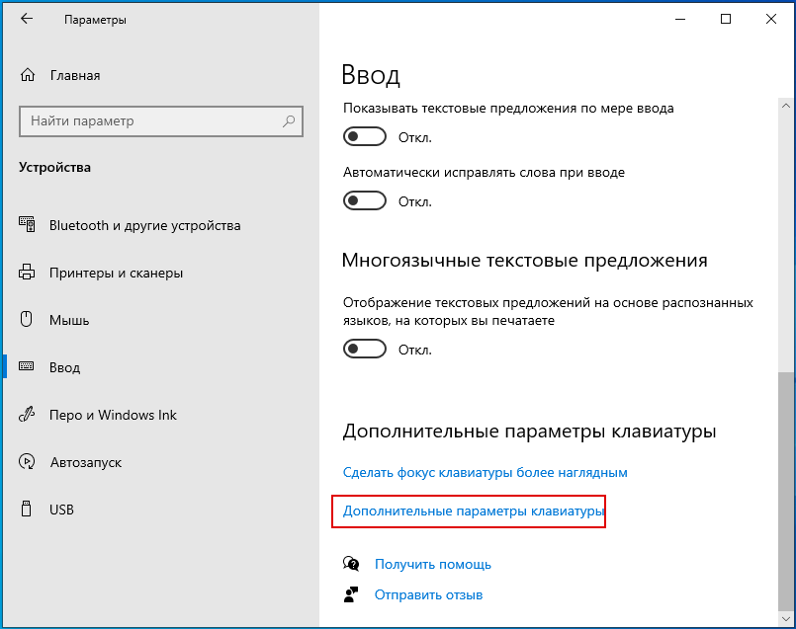Viewport: 796px width, 629px height.
Task: Toggle text suggestions while typing switch
Action: 365,137
